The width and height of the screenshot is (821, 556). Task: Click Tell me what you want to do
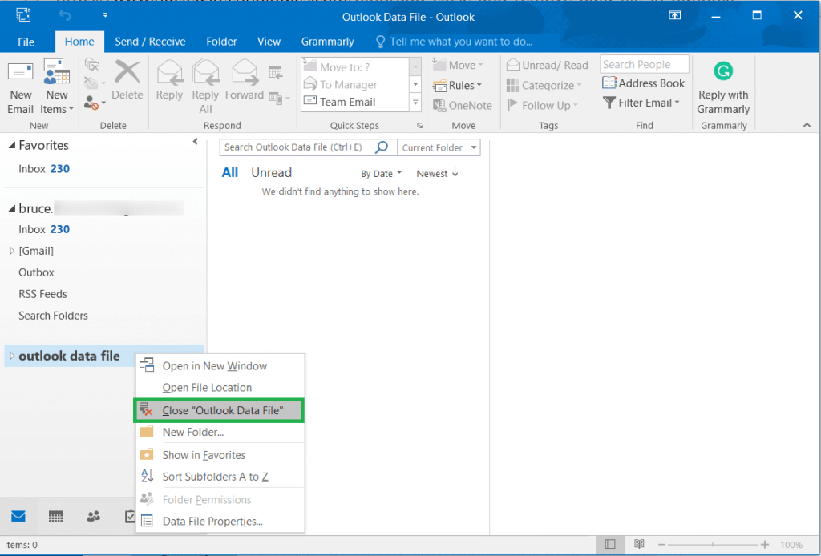point(454,42)
